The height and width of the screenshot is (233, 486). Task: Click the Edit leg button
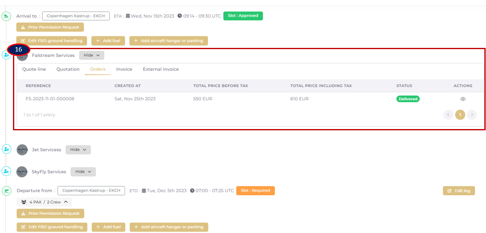click(458, 191)
